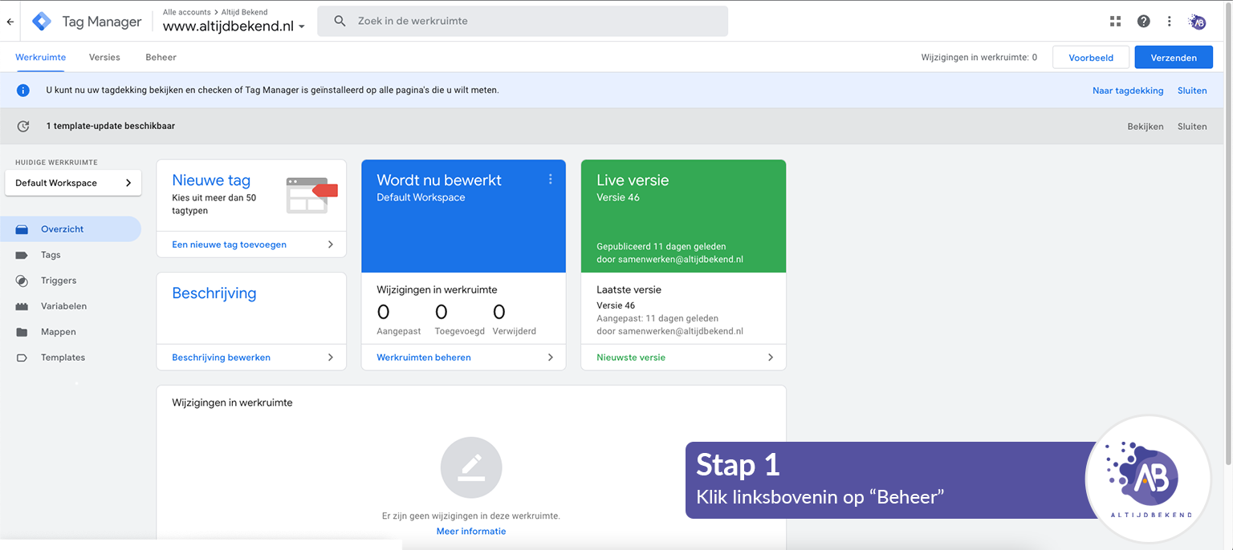
Task: Select Variabelen in the sidebar
Action: (x=63, y=306)
